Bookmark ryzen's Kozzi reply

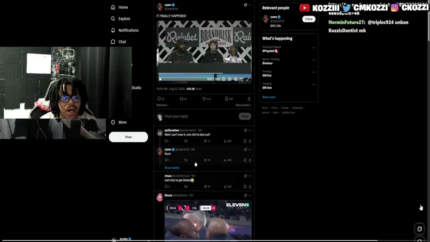coord(245,160)
